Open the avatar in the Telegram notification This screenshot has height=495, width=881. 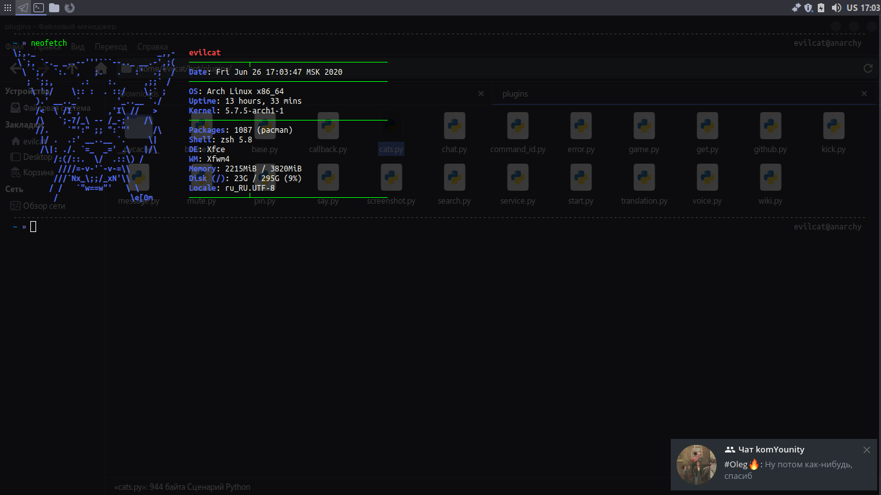[x=697, y=465]
